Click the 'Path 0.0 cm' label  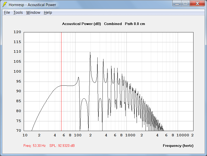point(135,24)
